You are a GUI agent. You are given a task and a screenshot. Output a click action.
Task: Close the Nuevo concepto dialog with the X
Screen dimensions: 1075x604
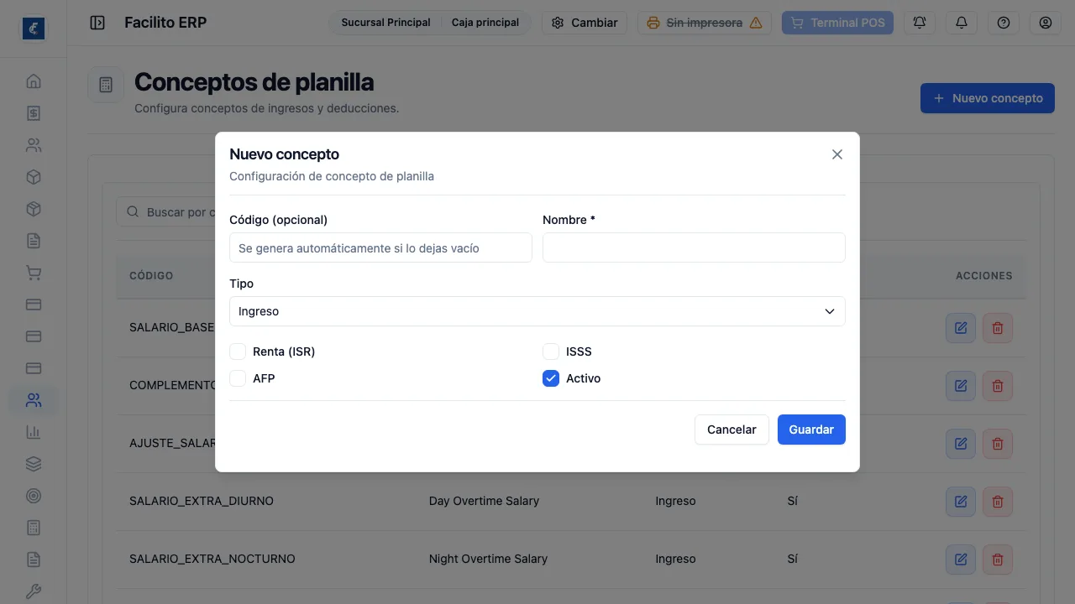point(837,154)
